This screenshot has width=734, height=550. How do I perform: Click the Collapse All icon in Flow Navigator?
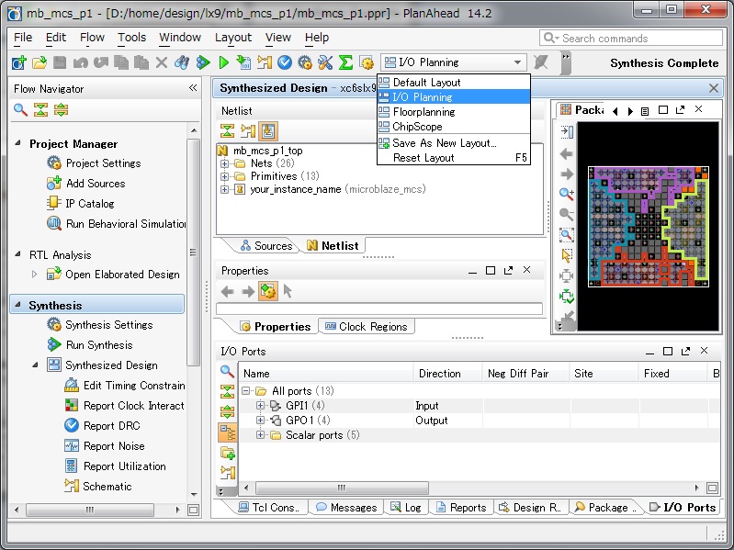click(x=40, y=110)
